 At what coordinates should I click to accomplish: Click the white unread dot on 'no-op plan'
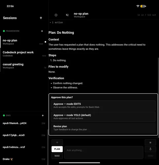pyautogui.click(x=45, y=42)
